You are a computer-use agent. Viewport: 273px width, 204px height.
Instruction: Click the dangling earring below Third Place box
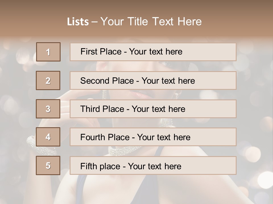click(x=166, y=122)
